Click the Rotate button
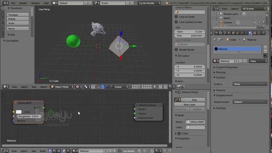This screenshot has width=272, height=153. (18, 19)
